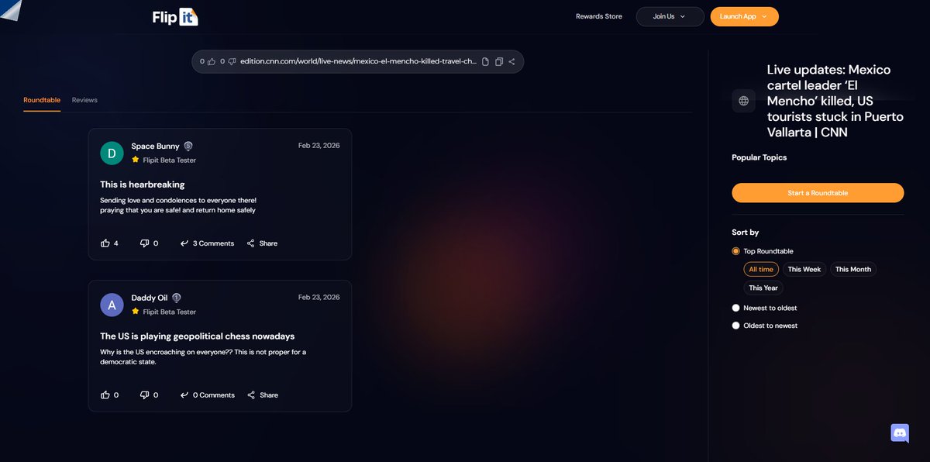Click the star icon by Space Bunny's Beta Tester
Screen dimensions: 930x462
(135, 160)
